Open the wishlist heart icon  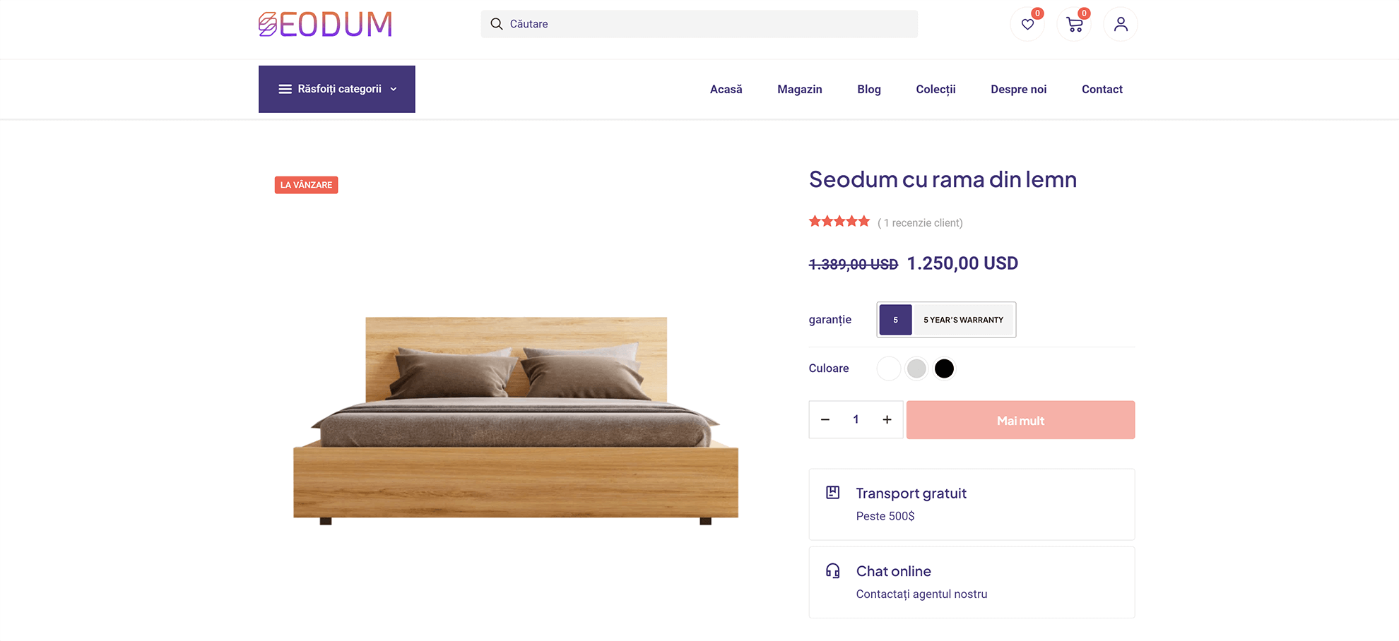[1027, 25]
